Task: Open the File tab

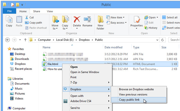Action: pos(9,11)
